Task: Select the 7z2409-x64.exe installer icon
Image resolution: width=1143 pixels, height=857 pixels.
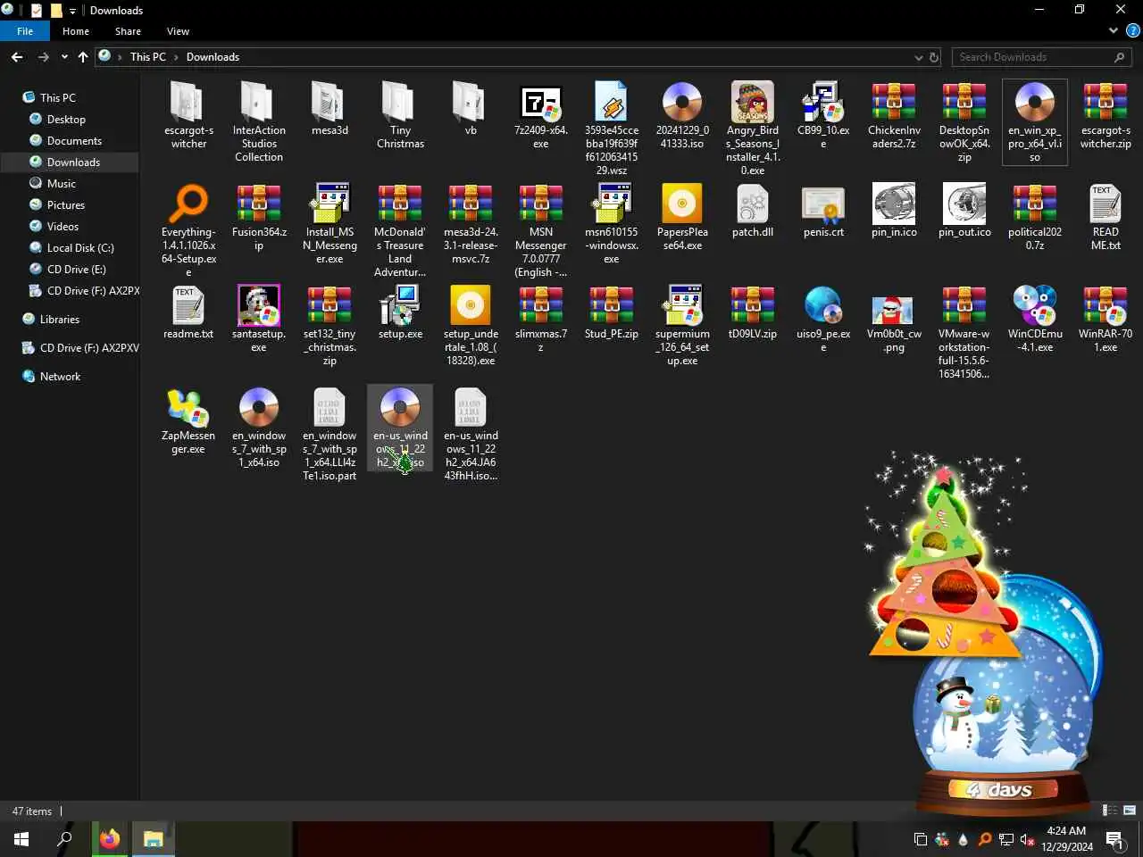Action: pyautogui.click(x=541, y=104)
